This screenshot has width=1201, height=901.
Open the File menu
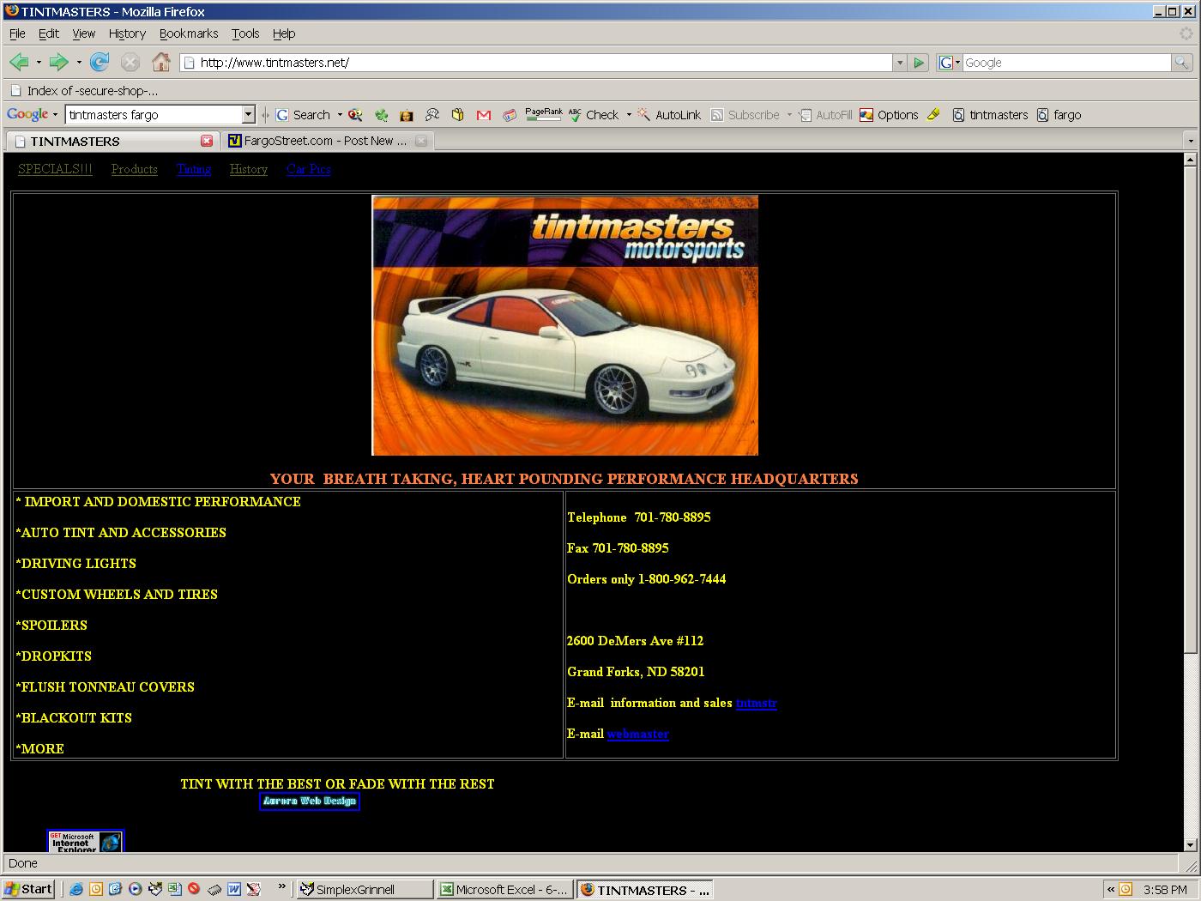tap(17, 33)
